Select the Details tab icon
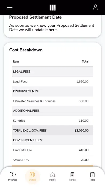The image size is (105, 187). click(x=32, y=175)
